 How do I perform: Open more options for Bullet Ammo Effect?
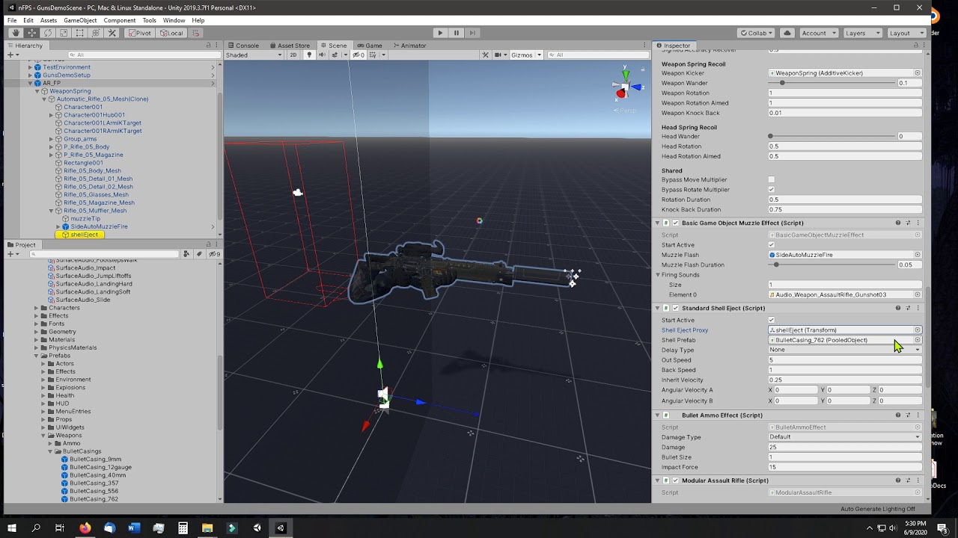(918, 415)
